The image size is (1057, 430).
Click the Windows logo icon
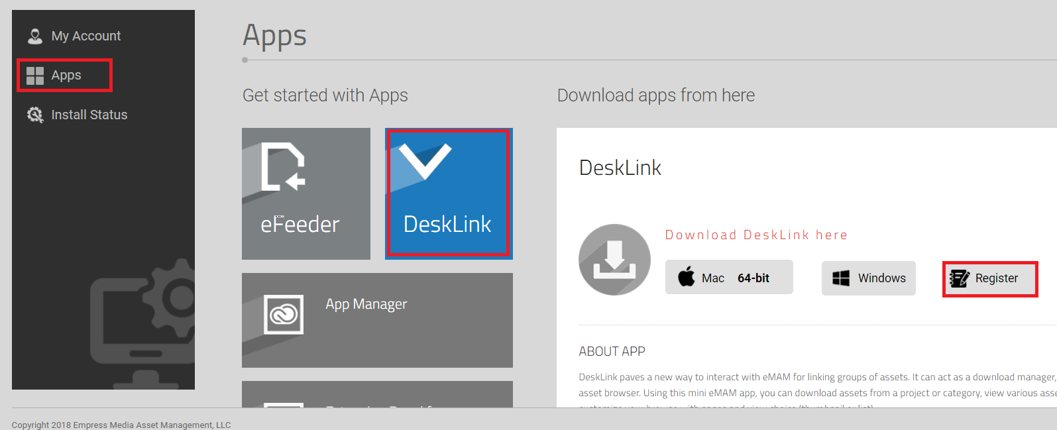(x=841, y=278)
